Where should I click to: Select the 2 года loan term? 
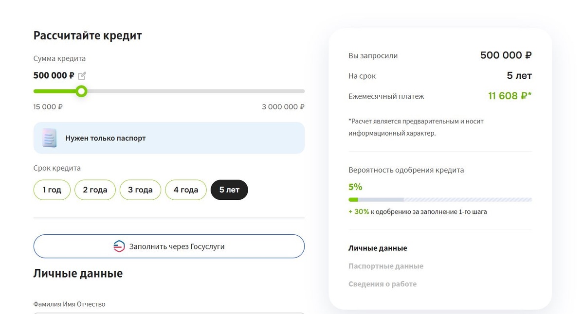94,190
